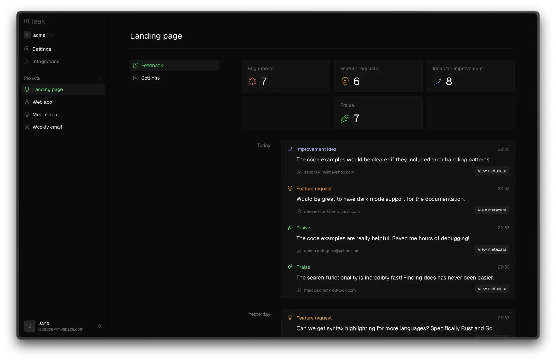The height and width of the screenshot is (361, 556).
Task: Click the teak logo icon
Action: tap(26, 21)
